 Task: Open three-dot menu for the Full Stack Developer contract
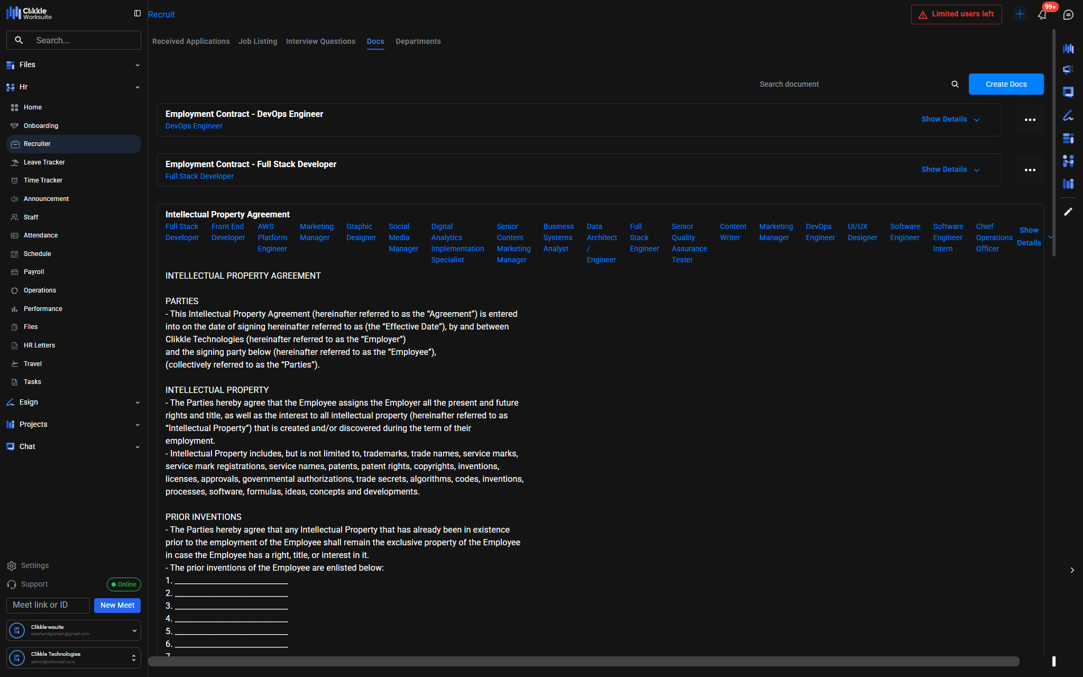1030,170
